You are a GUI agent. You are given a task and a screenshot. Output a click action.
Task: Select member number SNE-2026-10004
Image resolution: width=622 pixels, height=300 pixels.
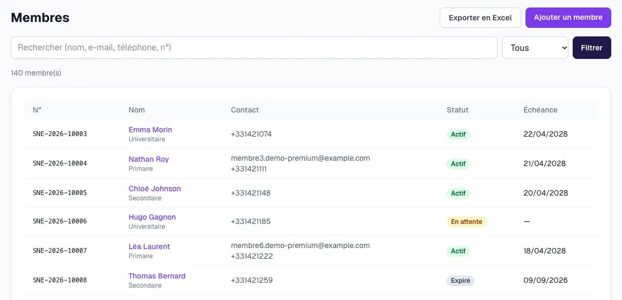60,163
